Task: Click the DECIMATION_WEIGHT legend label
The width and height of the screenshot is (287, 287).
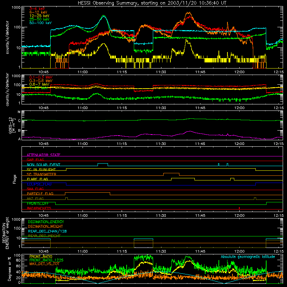Action: coord(46,226)
